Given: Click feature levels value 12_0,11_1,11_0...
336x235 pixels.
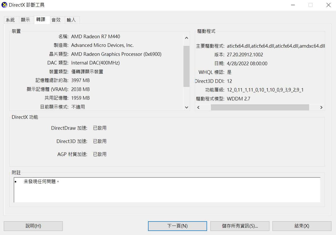Looking at the screenshot, I should (265, 90).
